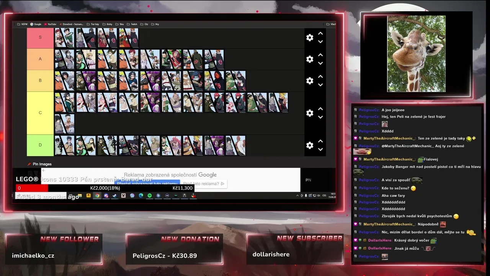Click the 'Aha caw fary' chat message
The width and height of the screenshot is (490, 276).
click(393, 195)
